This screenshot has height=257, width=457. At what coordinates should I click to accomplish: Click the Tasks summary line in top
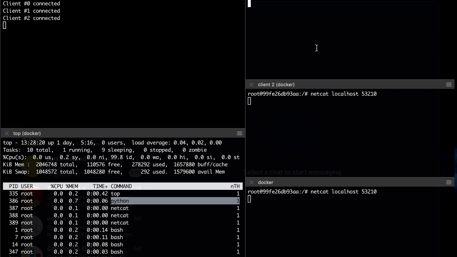coord(105,150)
